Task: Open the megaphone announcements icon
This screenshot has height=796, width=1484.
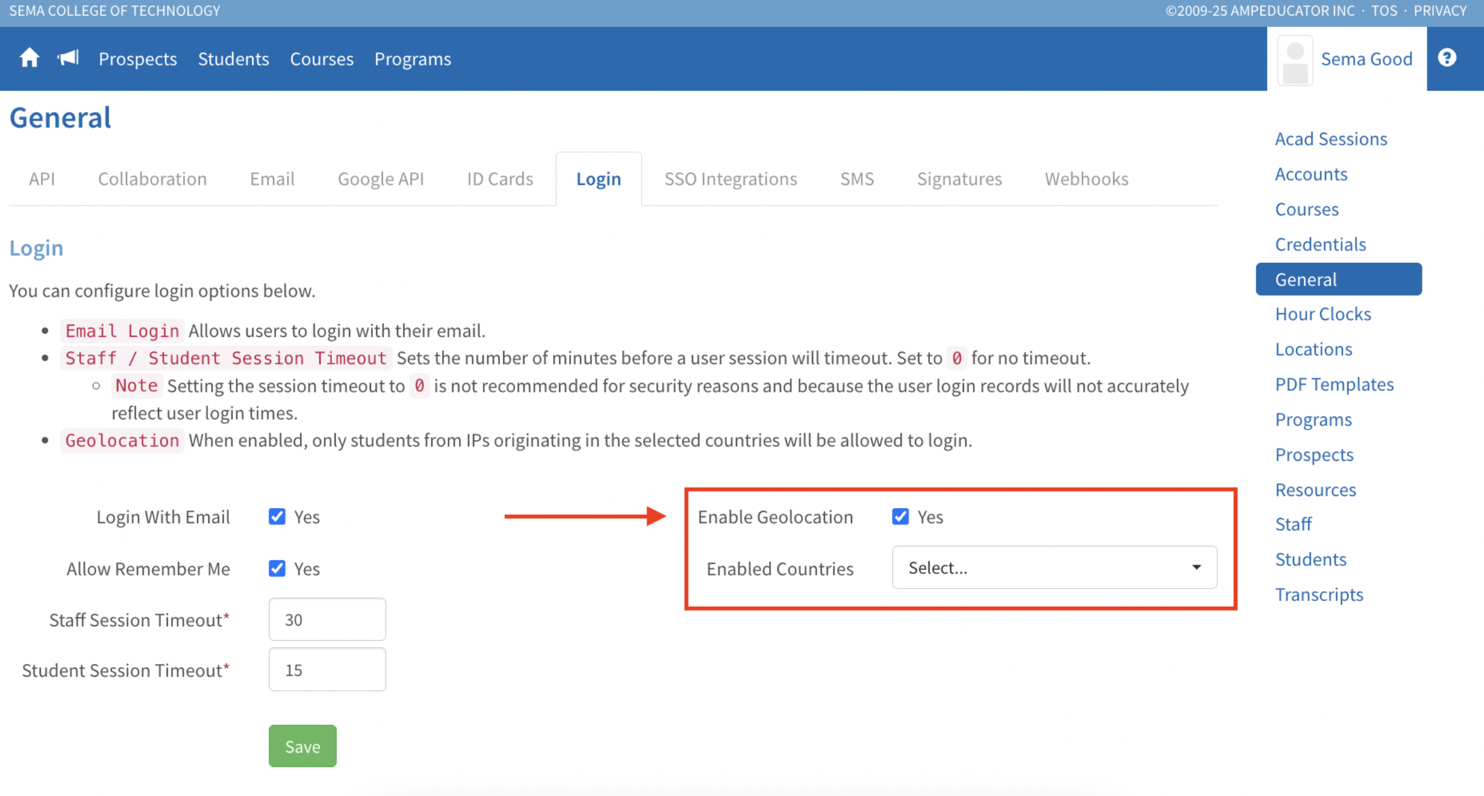Action: pos(68,58)
